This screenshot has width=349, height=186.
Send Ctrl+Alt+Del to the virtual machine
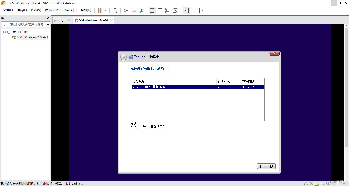pos(115,10)
